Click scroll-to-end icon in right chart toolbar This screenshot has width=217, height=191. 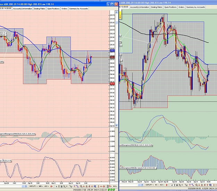172,185
